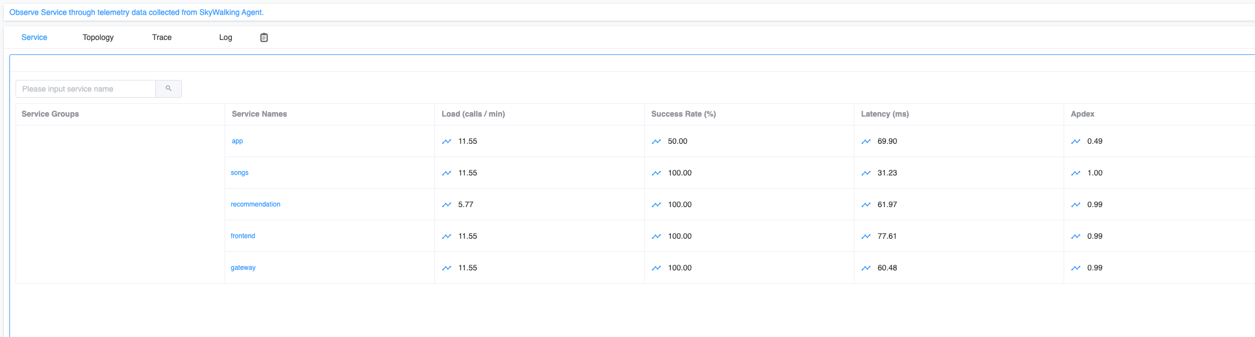The width and height of the screenshot is (1255, 337).
Task: Show the latency trend icon for gateway
Action: pyautogui.click(x=866, y=268)
